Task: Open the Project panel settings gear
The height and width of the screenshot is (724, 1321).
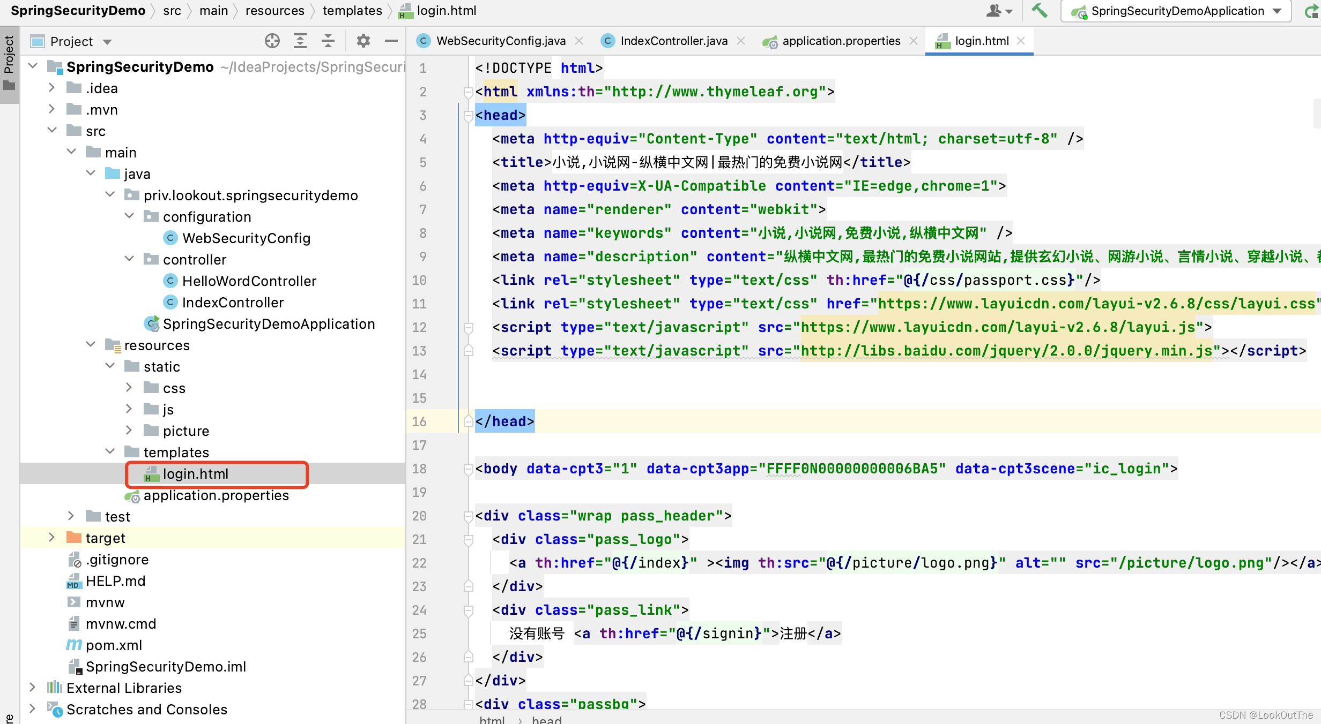Action: (363, 41)
